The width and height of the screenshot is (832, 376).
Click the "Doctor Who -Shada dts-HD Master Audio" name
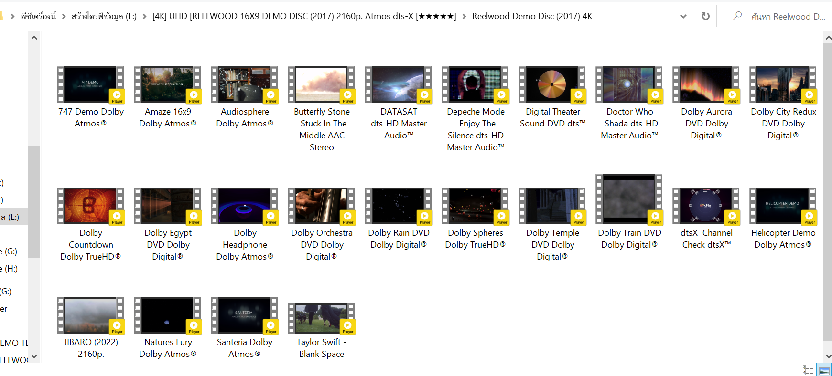[629, 123]
